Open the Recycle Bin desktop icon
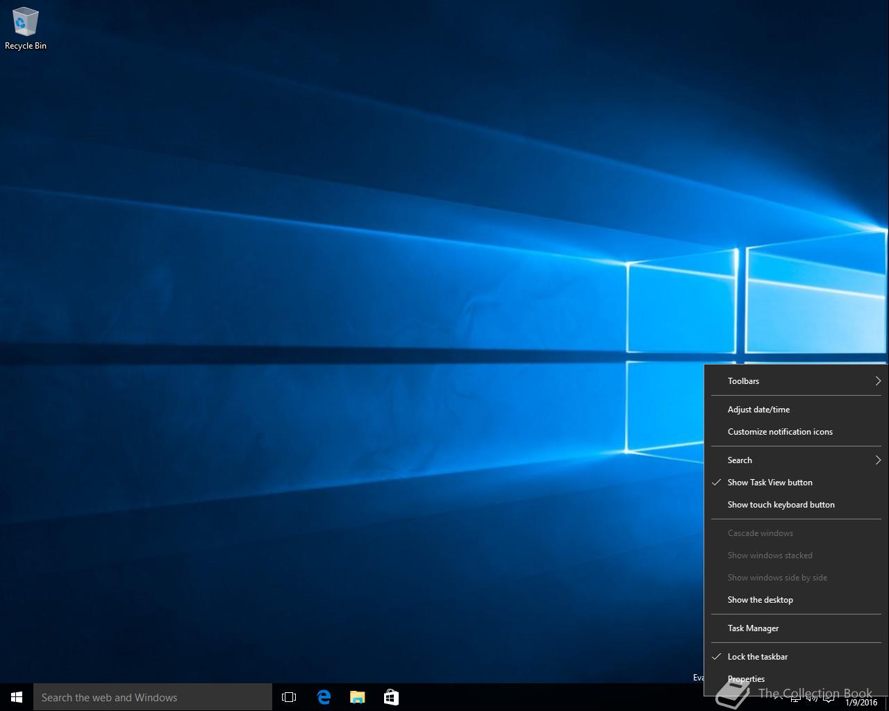 coord(25,29)
